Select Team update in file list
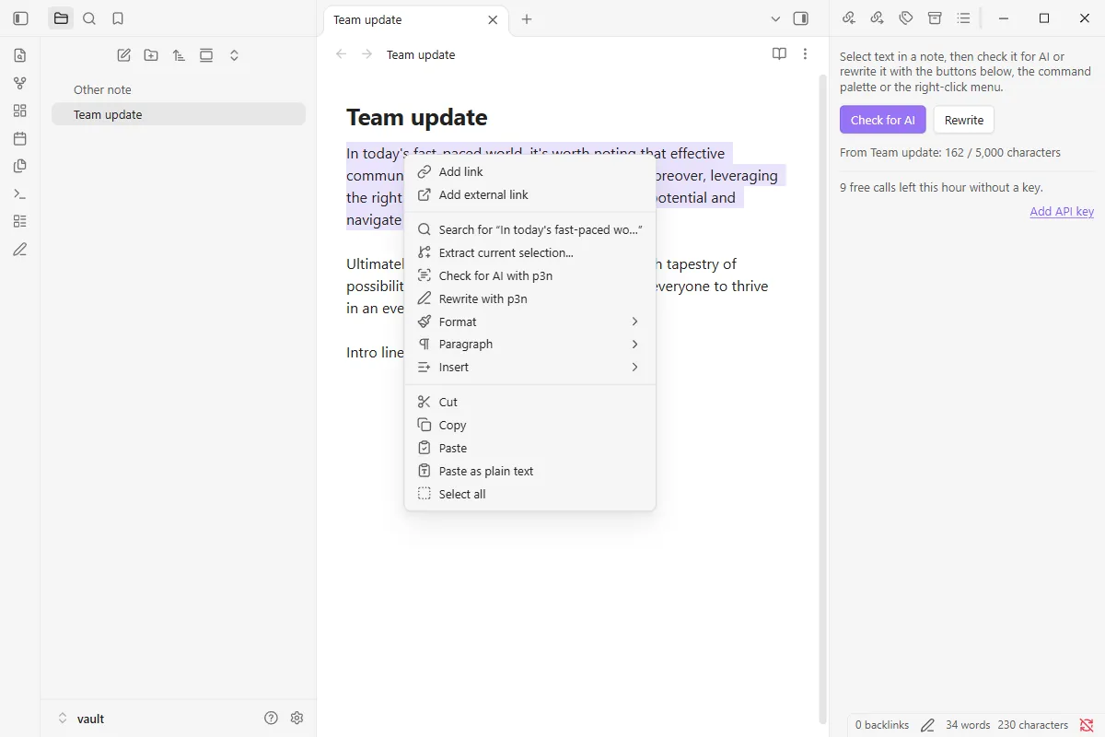This screenshot has width=1105, height=737. pos(179,114)
